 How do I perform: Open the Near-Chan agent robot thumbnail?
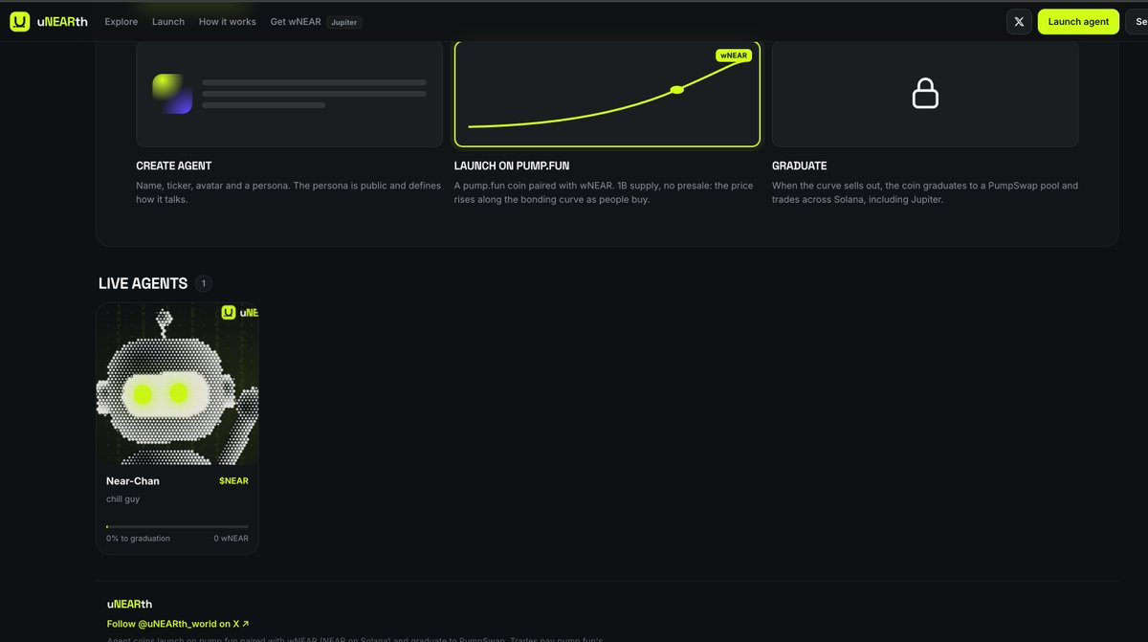tap(178, 384)
